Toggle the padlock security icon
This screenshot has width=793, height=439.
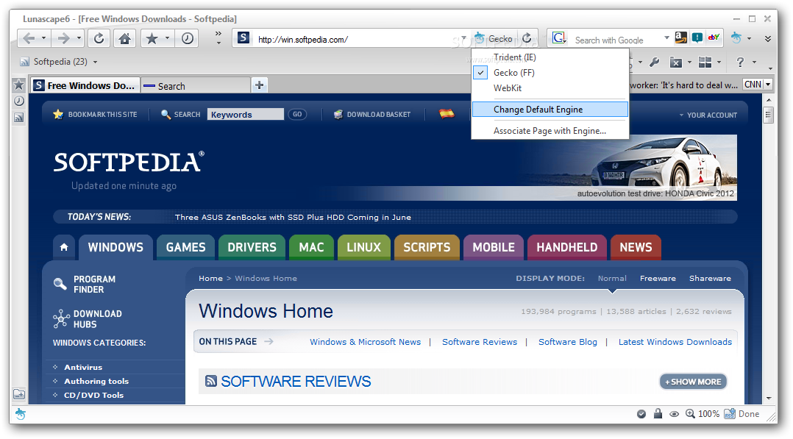658,414
